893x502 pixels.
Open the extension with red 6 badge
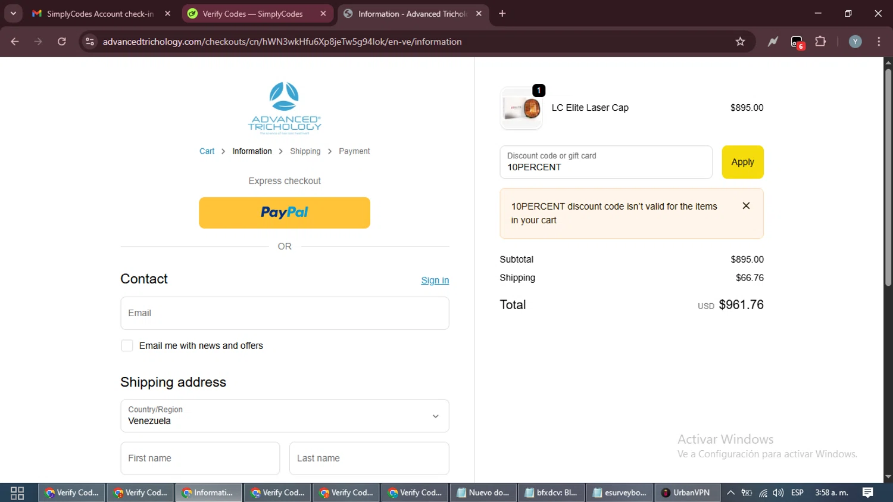point(797,42)
